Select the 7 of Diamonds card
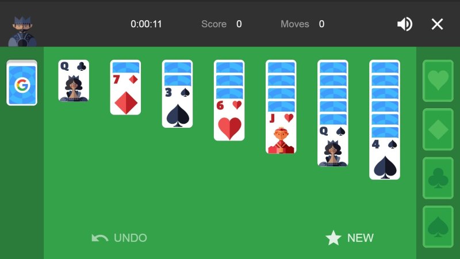460x259 pixels. (x=125, y=94)
